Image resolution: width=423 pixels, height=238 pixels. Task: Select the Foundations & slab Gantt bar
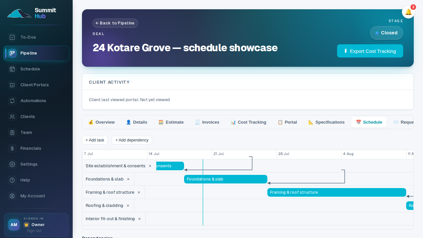226,179
